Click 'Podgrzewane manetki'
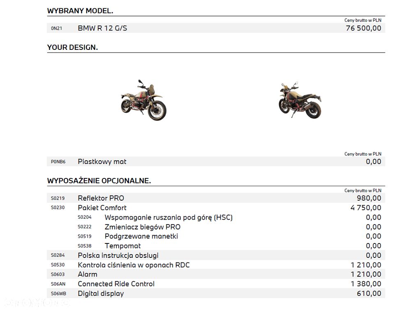 (141, 236)
